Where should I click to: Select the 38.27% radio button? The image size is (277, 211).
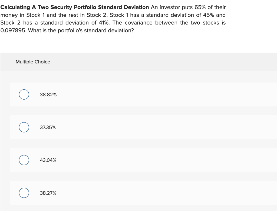(24, 193)
